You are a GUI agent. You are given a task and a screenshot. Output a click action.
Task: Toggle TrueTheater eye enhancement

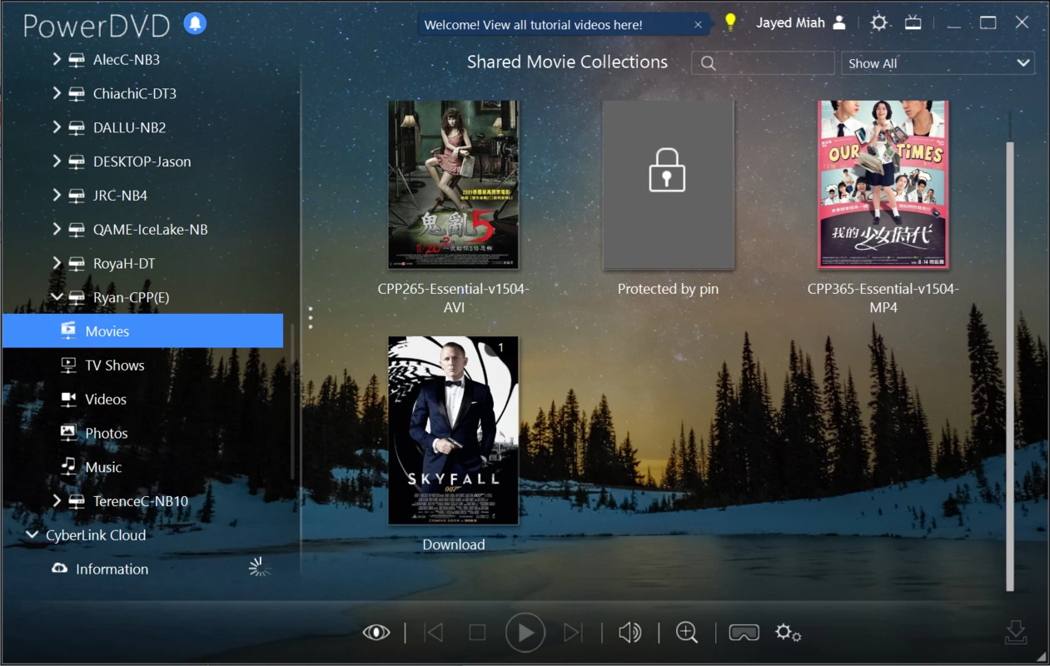coord(376,633)
